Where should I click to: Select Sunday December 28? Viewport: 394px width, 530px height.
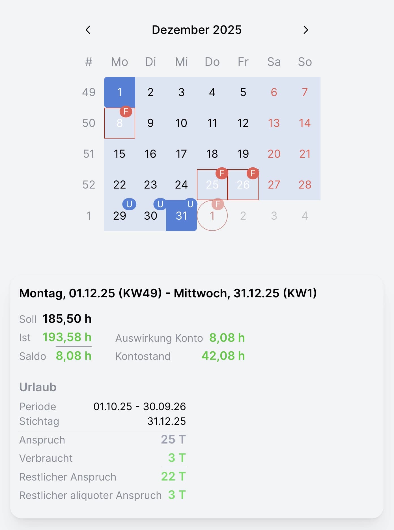(x=305, y=185)
